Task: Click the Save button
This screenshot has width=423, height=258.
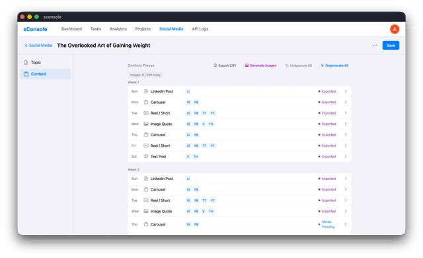Action: point(391,46)
